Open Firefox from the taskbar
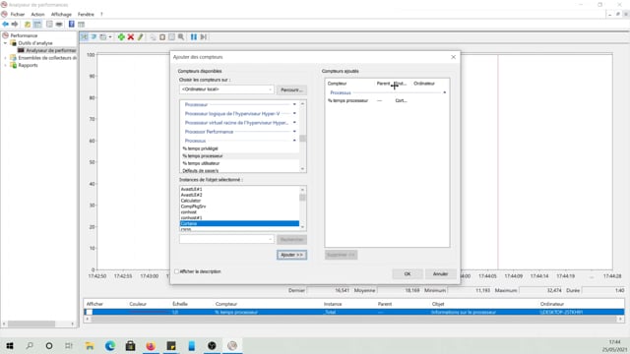Image resolution: width=630 pixels, height=354 pixels. click(151, 345)
